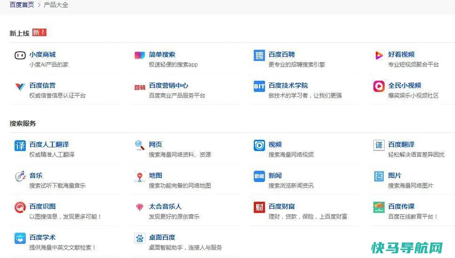The width and height of the screenshot is (455, 258).
Task: Click the 太合音乐人 soundwave icon
Action: pos(140,207)
